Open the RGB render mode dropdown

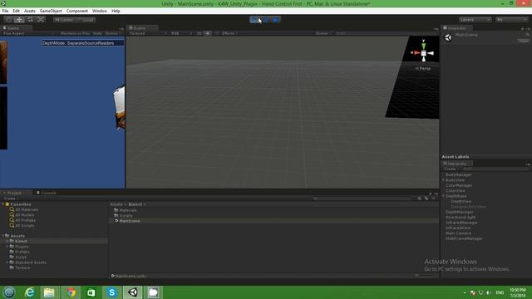181,33
